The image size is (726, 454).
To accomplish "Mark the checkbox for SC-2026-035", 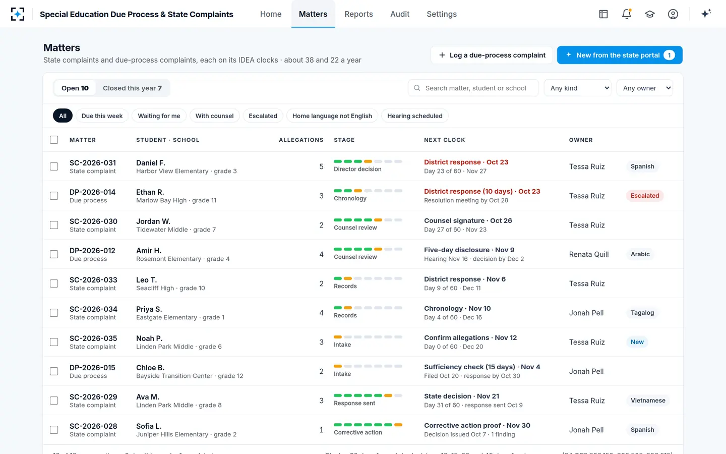I will tap(54, 342).
